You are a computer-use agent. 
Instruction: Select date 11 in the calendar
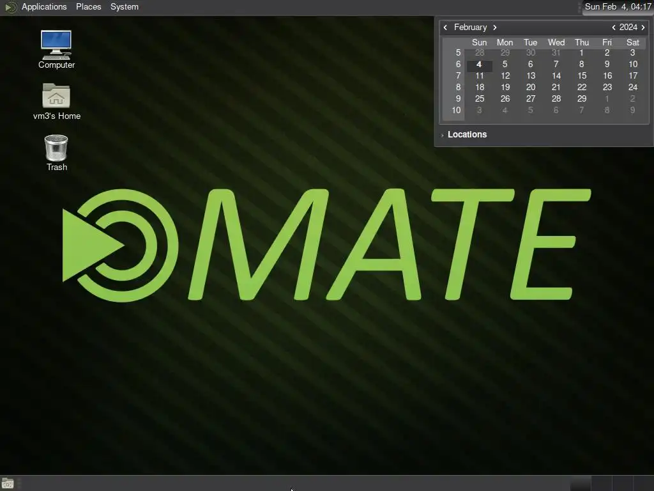[479, 75]
